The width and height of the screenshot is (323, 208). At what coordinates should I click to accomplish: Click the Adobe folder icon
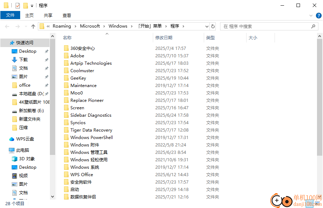click(x=66, y=56)
